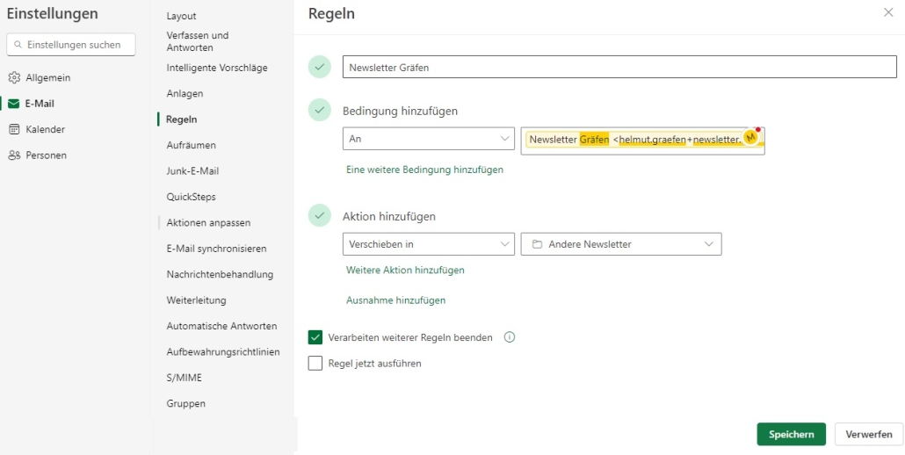Screen dimensions: 905x455
Task: Open the An condition dropdown
Action: tap(428, 139)
